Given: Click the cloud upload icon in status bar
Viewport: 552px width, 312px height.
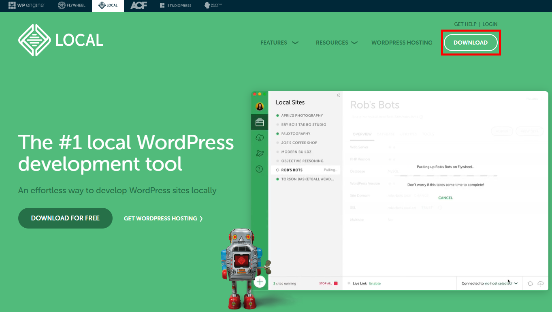Looking at the screenshot, I should coord(540,284).
